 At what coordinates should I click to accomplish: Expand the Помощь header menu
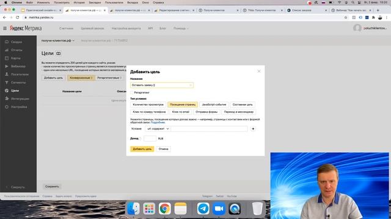(181, 29)
